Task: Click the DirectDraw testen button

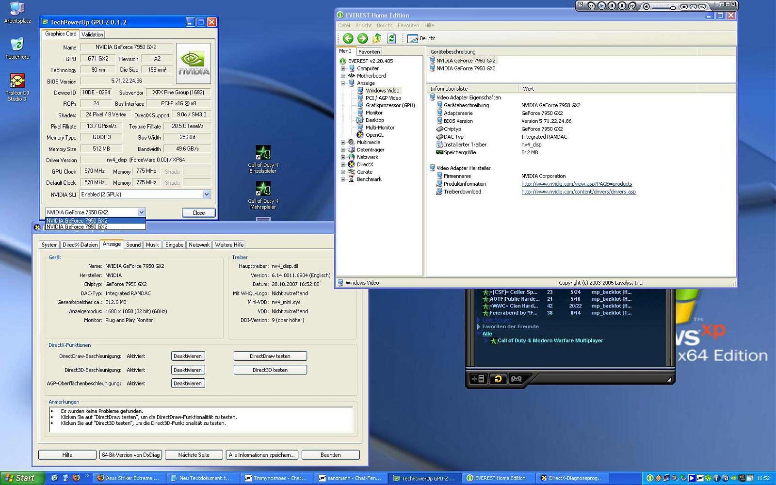Action: 270,356
